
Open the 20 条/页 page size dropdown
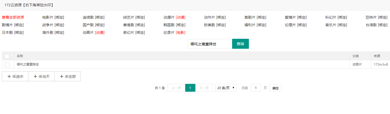(x=226, y=88)
